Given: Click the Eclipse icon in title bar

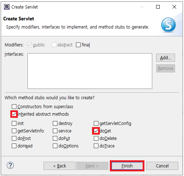Looking at the screenshot, I should 7,7.
